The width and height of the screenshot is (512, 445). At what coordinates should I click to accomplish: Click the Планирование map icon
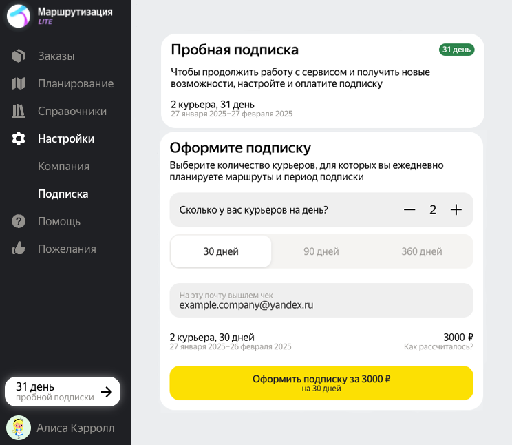(x=19, y=83)
